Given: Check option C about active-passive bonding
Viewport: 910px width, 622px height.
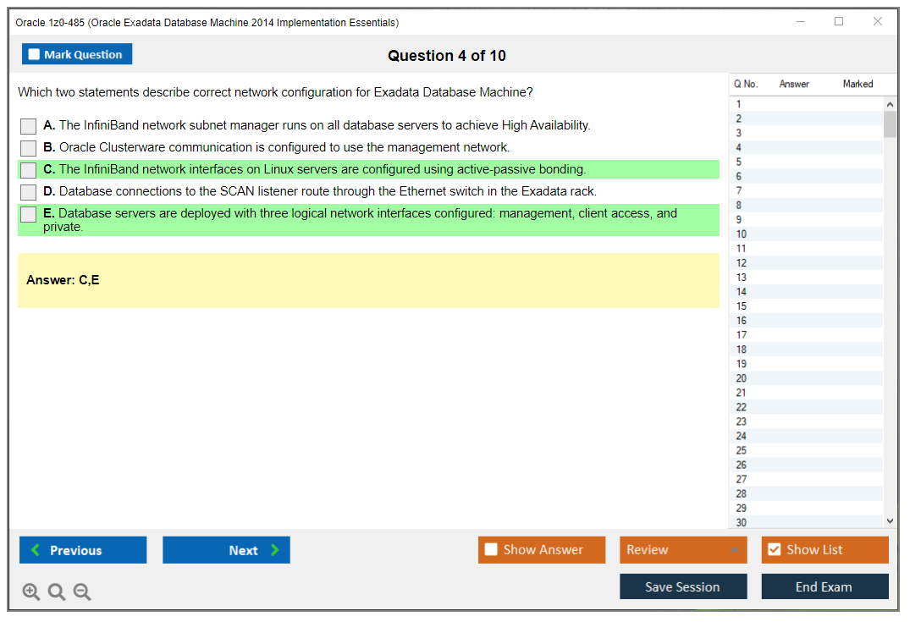Looking at the screenshot, I should coord(29,170).
